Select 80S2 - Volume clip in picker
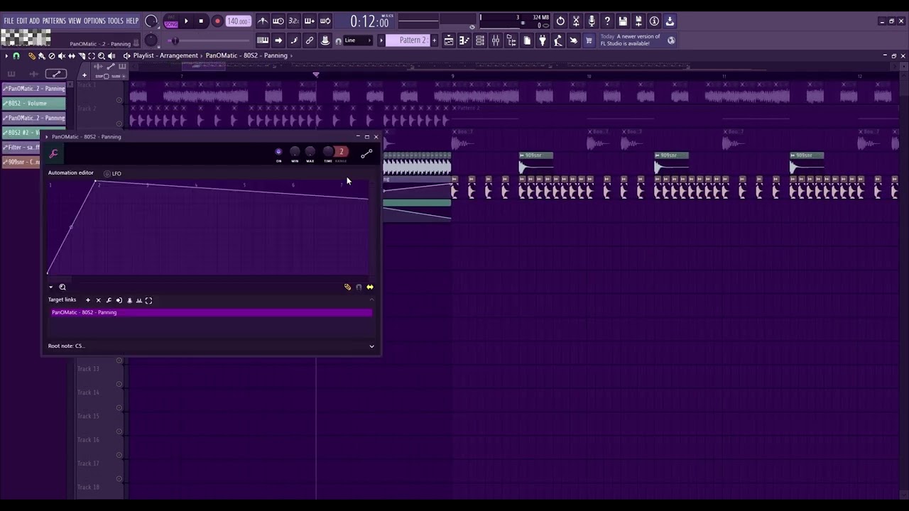The width and height of the screenshot is (909, 511). 34,104
